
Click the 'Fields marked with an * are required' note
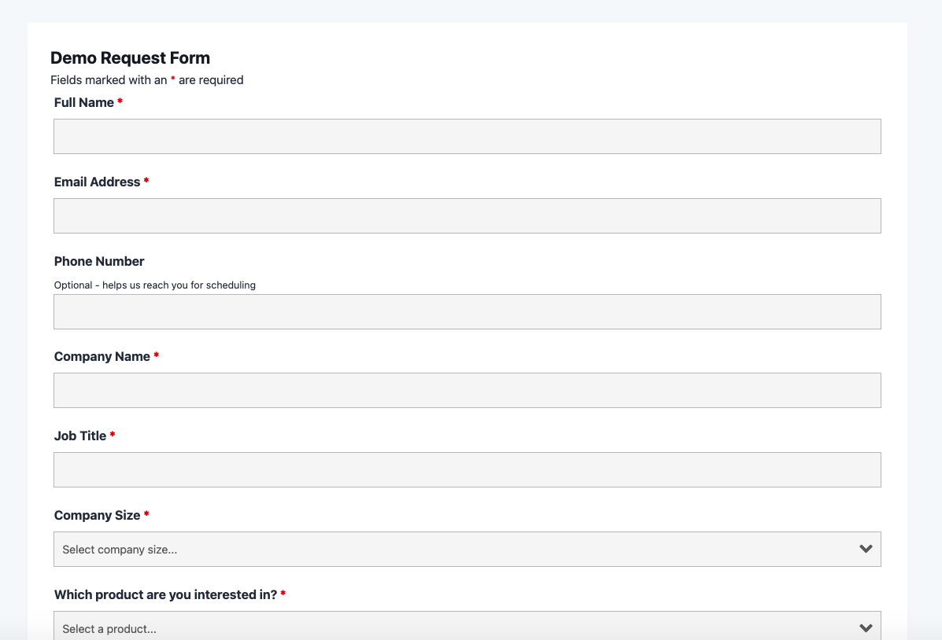[146, 79]
